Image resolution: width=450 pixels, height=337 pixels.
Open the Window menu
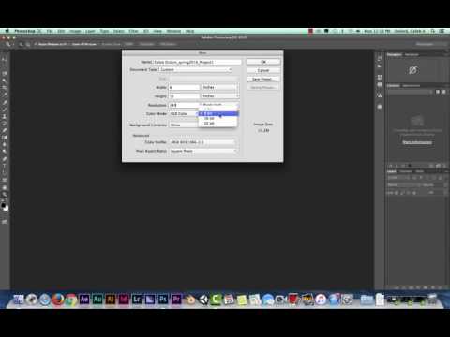click(173, 31)
